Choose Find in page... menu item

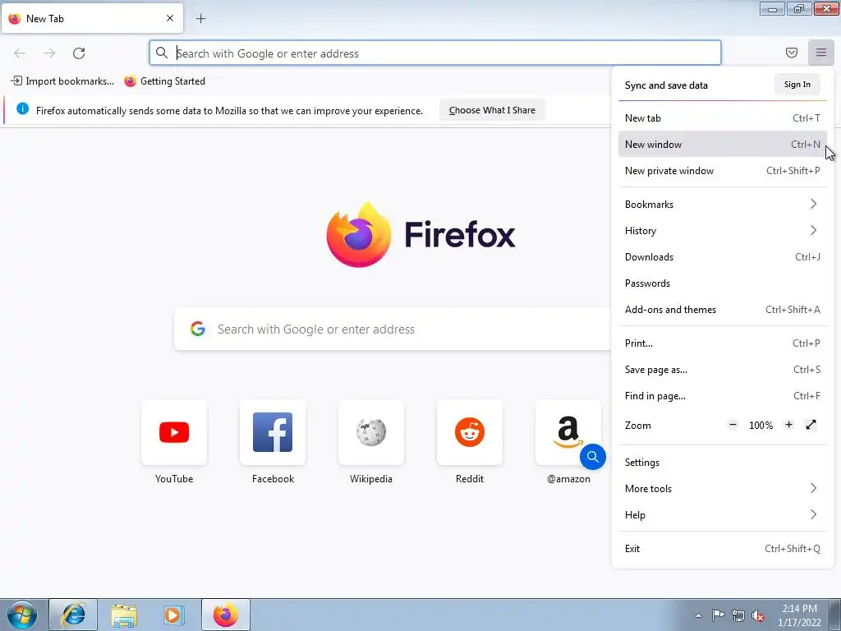tap(723, 396)
